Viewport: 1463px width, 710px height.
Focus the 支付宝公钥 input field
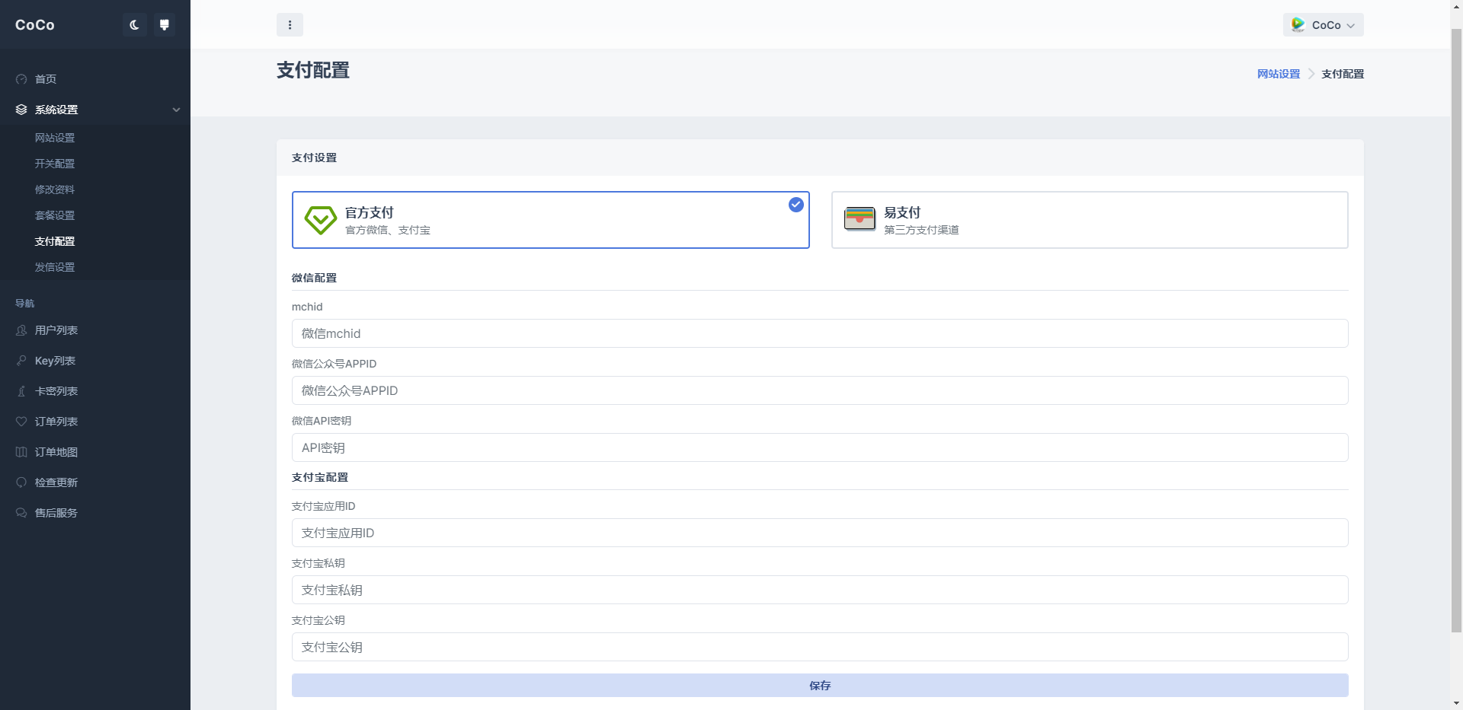pyautogui.click(x=820, y=647)
